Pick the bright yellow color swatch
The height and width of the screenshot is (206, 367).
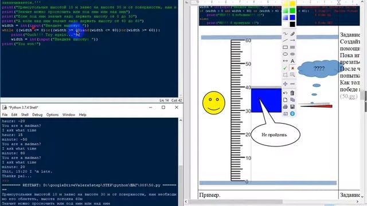tap(292, 4)
